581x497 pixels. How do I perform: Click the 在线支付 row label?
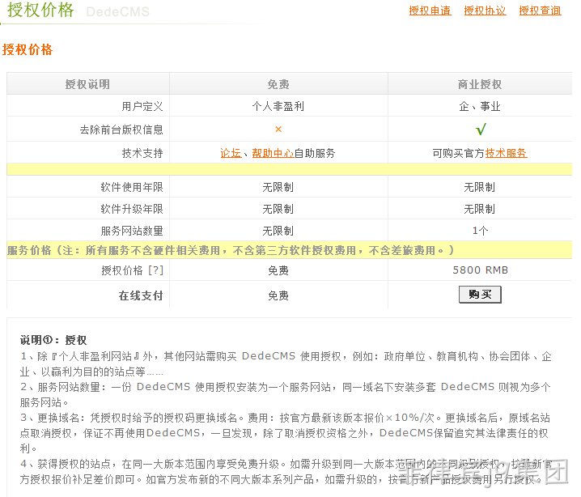coord(141,295)
